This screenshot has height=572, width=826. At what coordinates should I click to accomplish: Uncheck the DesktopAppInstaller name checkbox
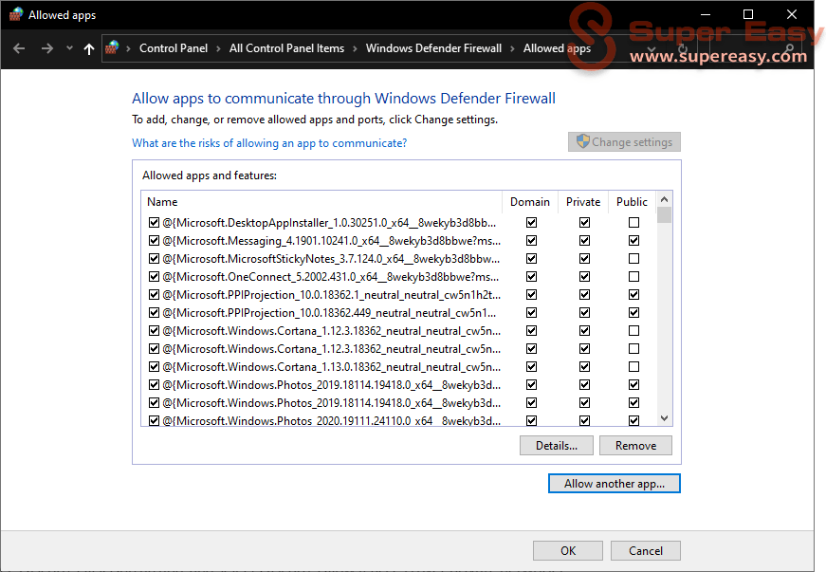154,223
